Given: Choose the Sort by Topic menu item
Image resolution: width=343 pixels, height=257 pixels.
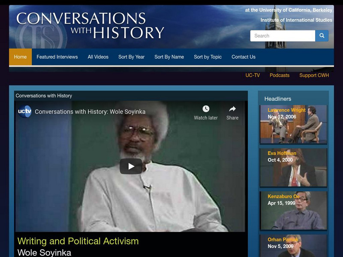Looking at the screenshot, I should point(208,57).
